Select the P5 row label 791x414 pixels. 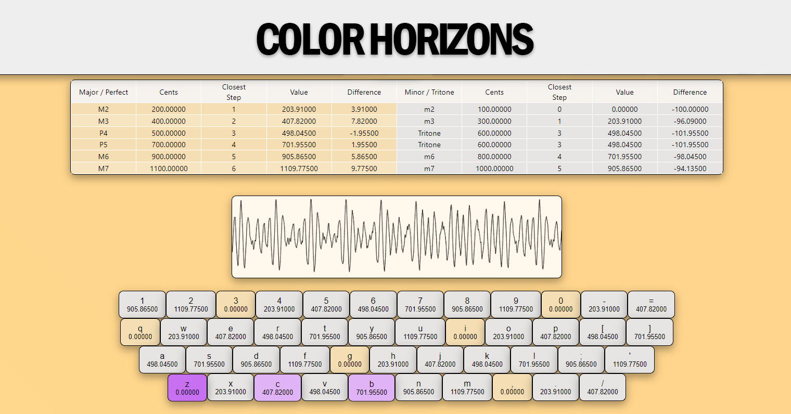pos(104,145)
